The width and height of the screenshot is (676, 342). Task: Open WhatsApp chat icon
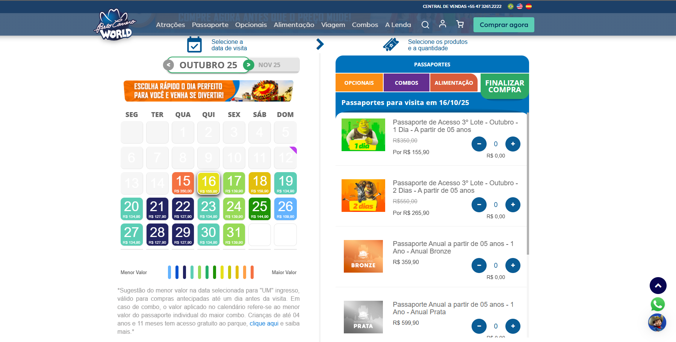click(658, 304)
